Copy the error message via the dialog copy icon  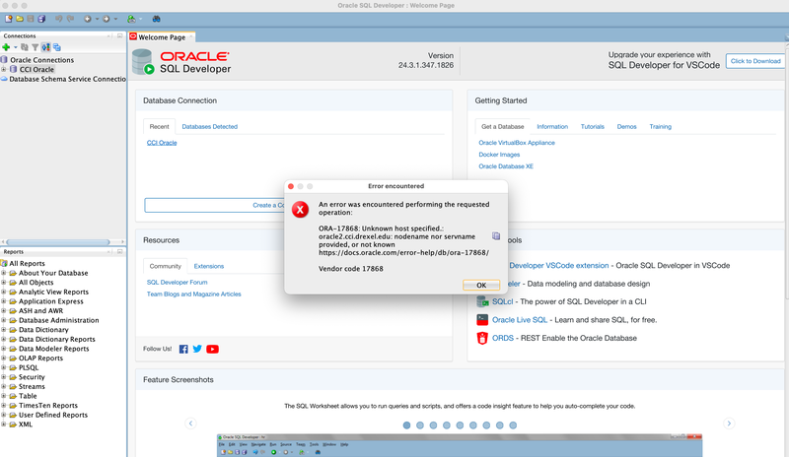496,235
